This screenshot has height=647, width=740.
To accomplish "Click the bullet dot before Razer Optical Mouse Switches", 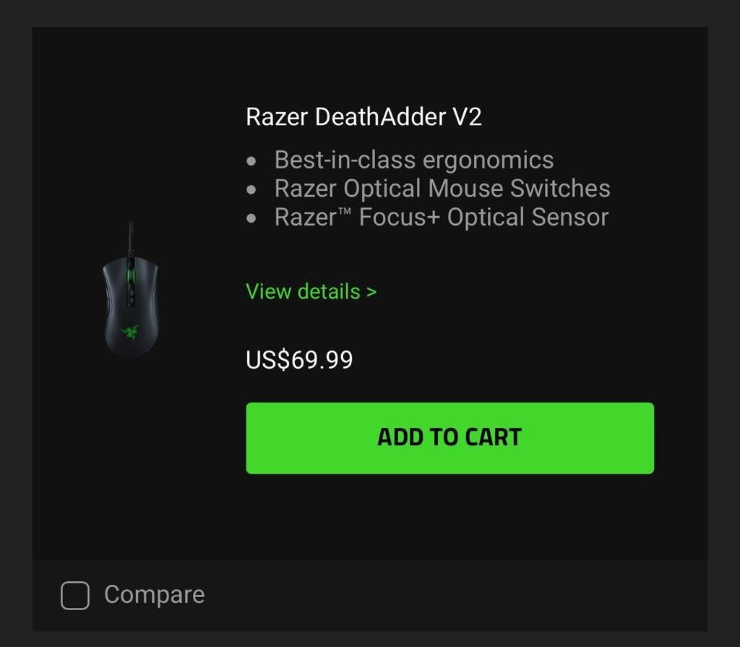I will 251,190.
